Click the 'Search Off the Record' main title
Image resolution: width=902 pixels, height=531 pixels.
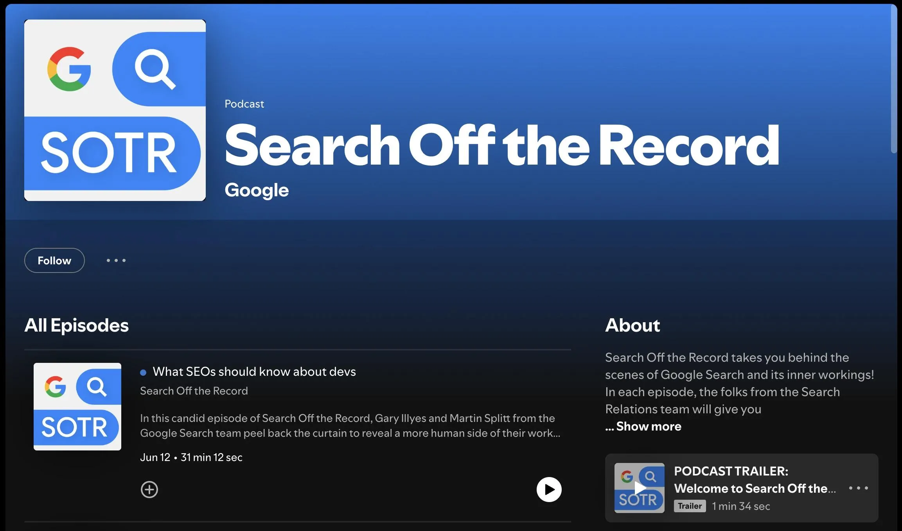(502, 145)
